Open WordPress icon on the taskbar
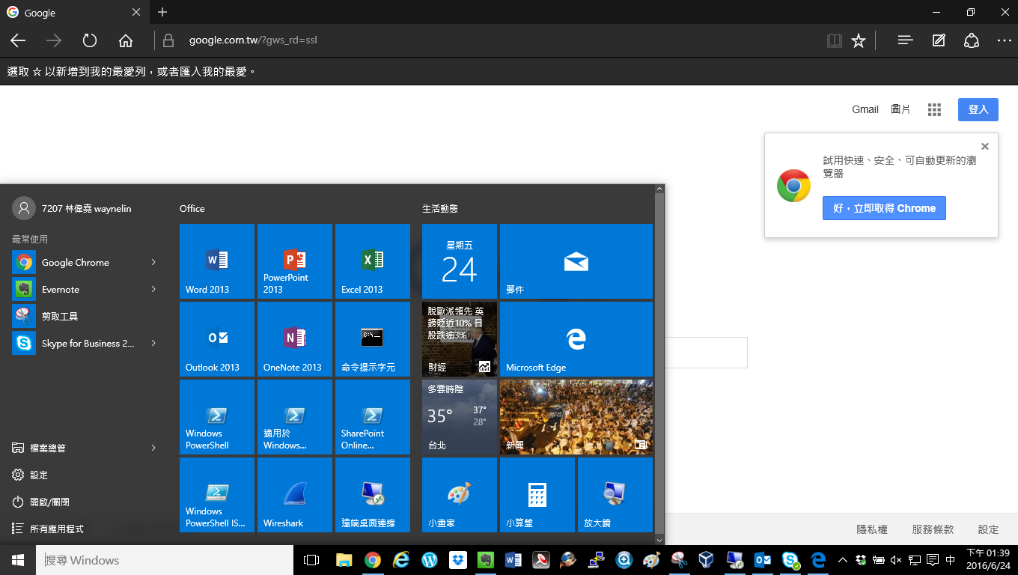Image resolution: width=1018 pixels, height=575 pixels. [x=430, y=560]
